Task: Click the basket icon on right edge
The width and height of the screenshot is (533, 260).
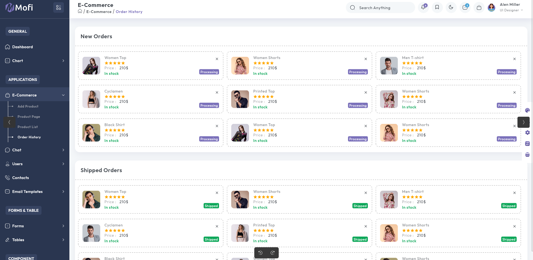Action: 527,155
